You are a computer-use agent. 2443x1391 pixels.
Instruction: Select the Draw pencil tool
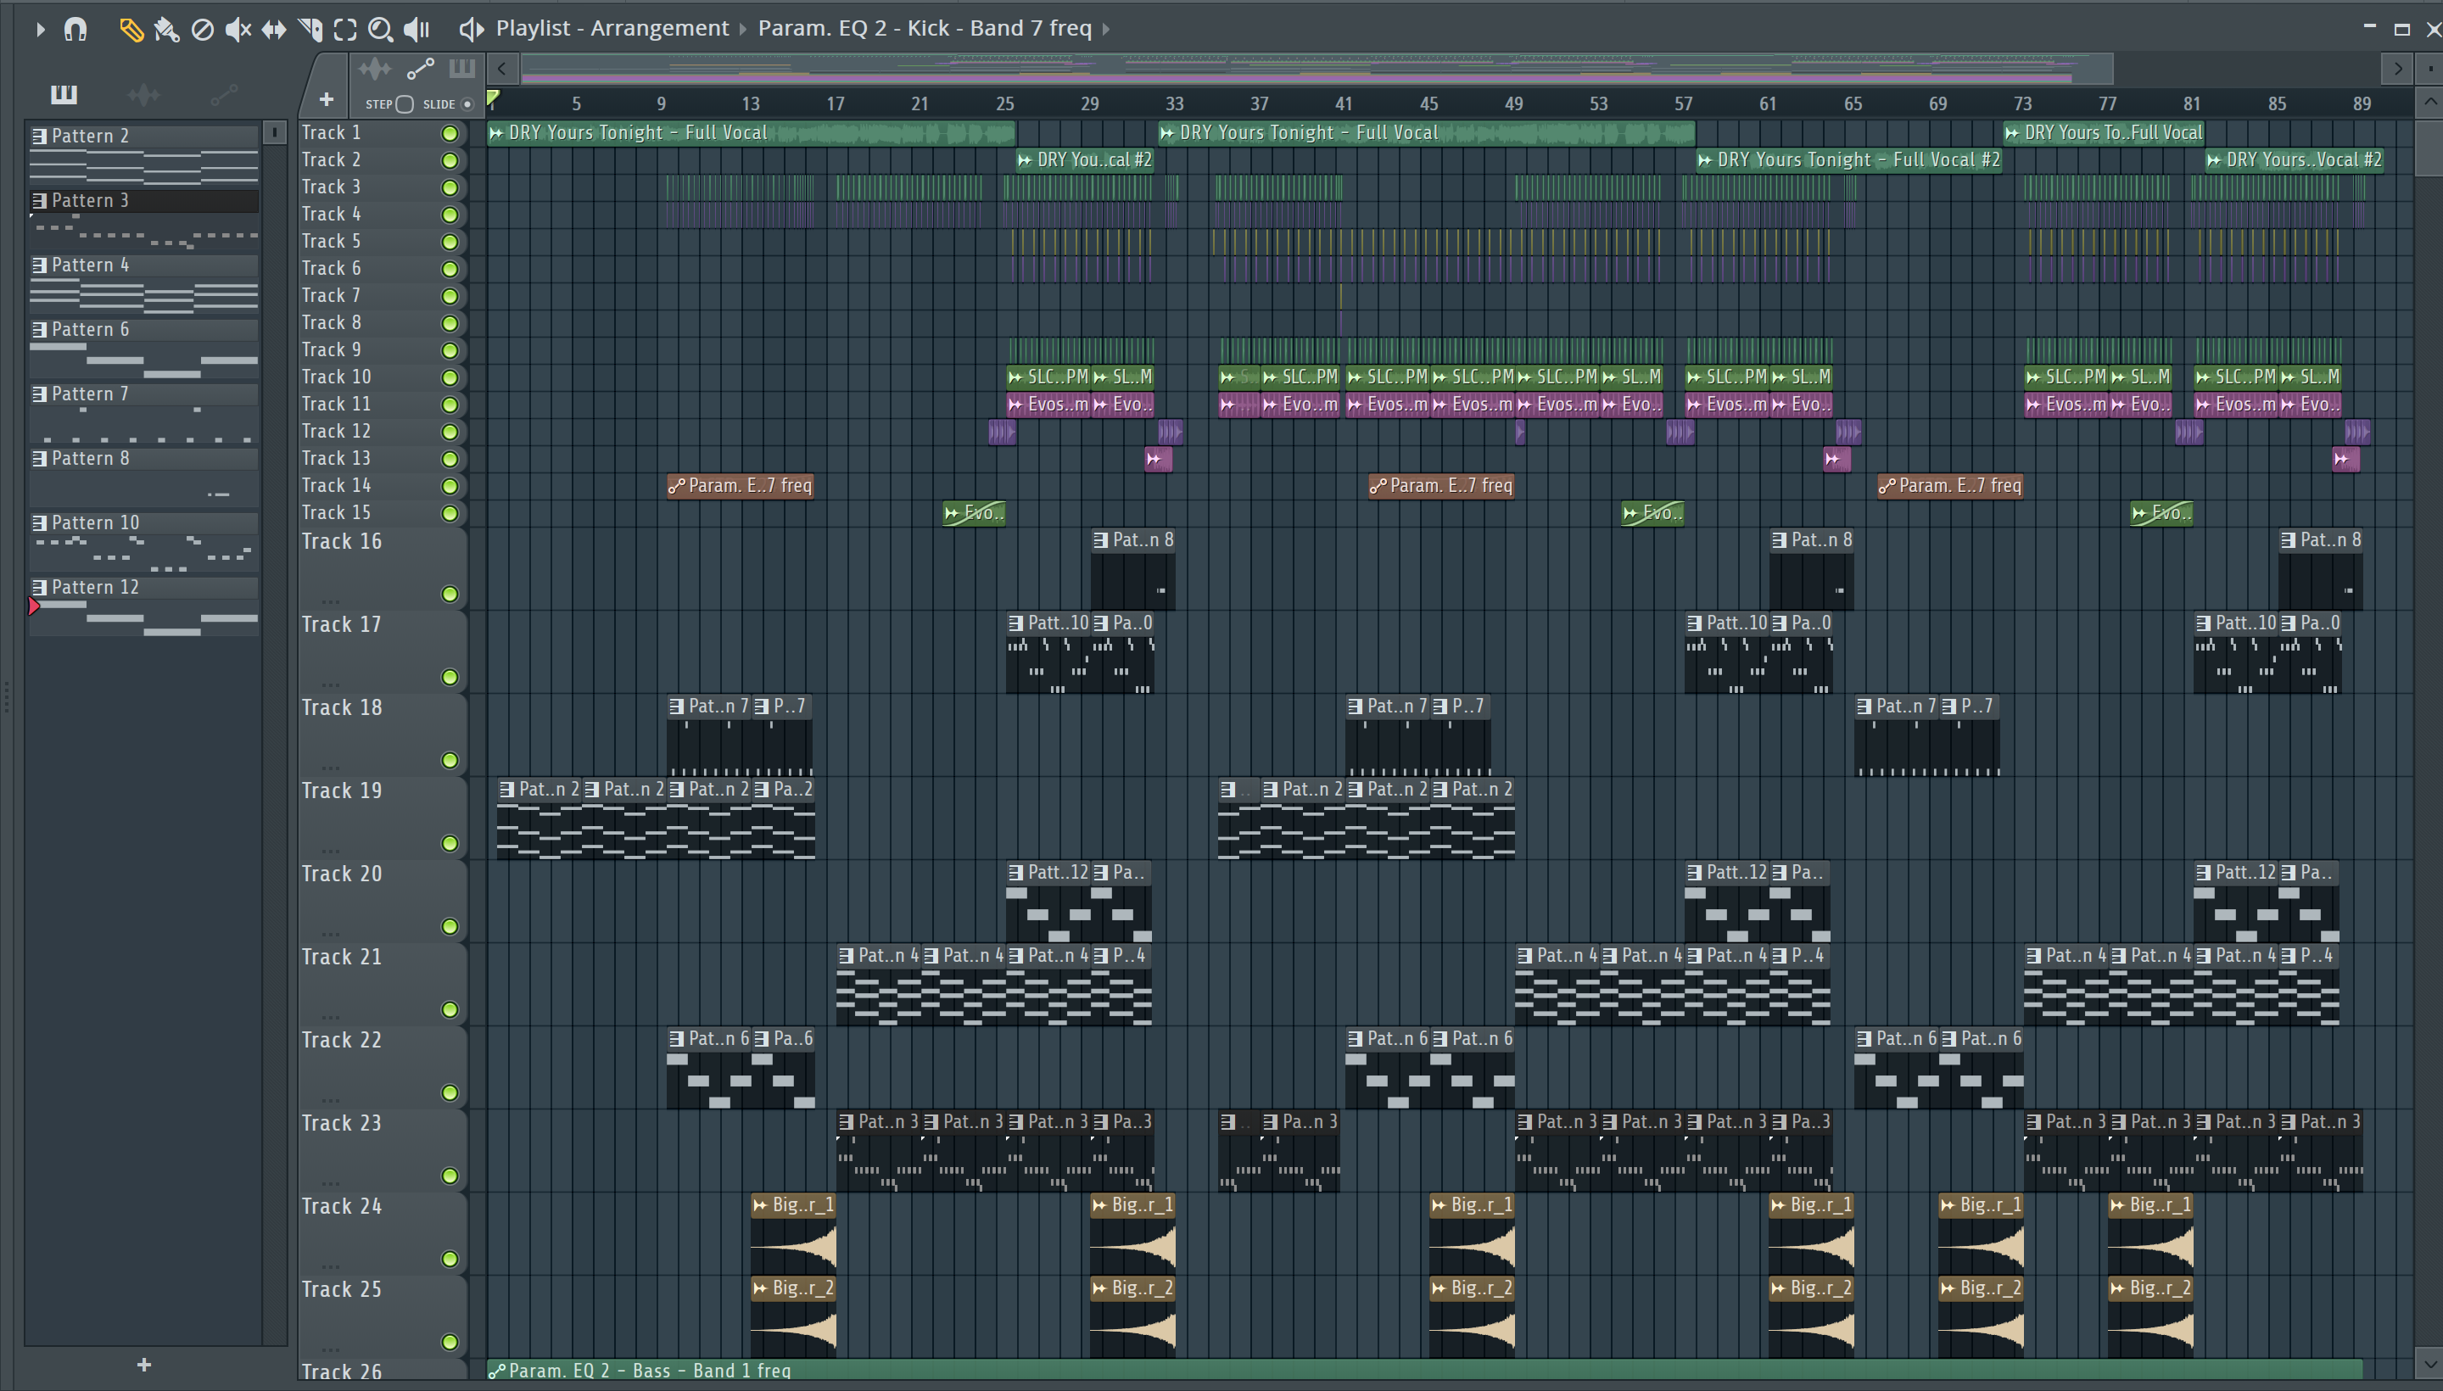click(x=131, y=30)
